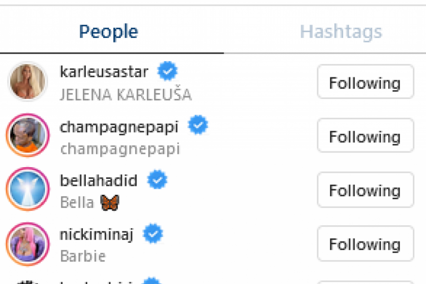This screenshot has height=284, width=426.
Task: Visit the nickiminaj username link
Action: (x=97, y=234)
